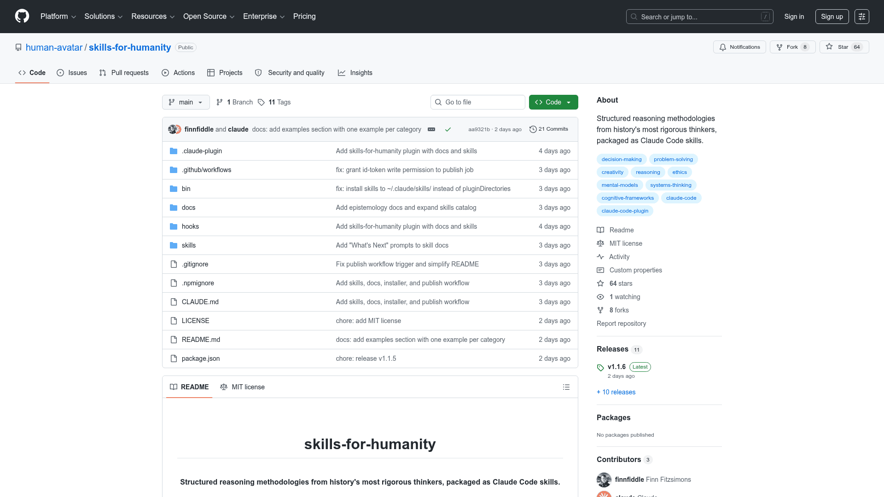884x497 pixels.
Task: Switch to MIT license tab in README panel
Action: (243, 387)
